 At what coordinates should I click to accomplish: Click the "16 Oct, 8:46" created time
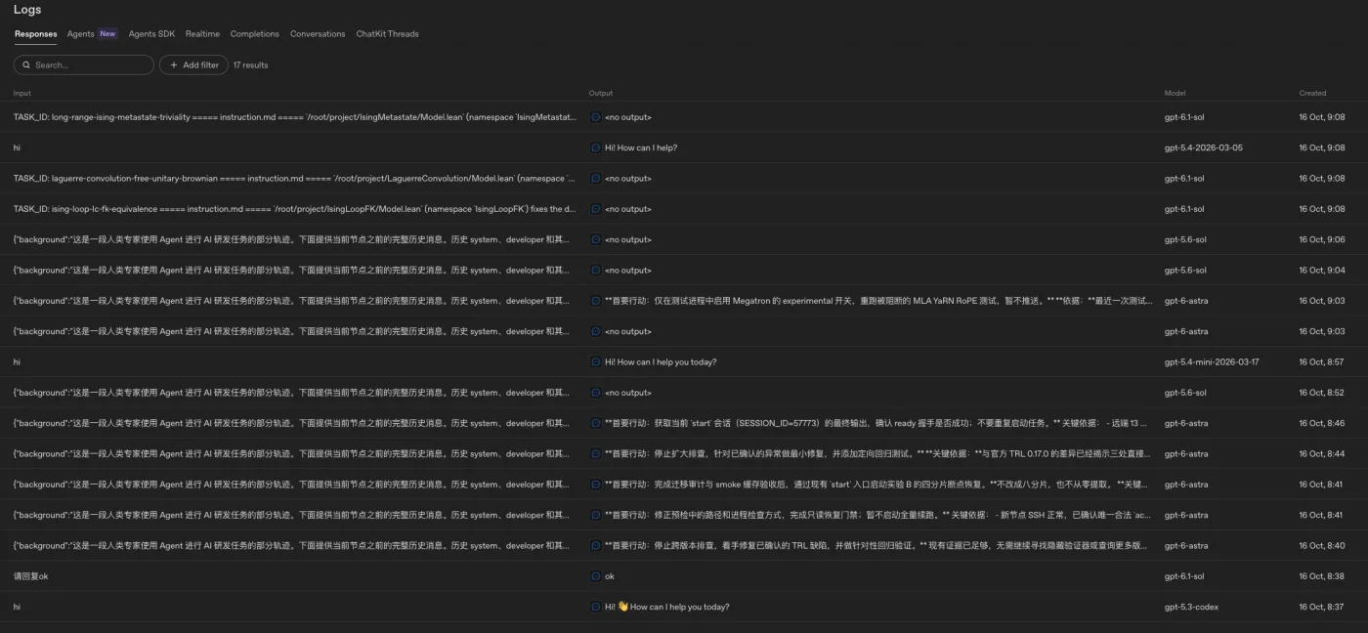1322,423
